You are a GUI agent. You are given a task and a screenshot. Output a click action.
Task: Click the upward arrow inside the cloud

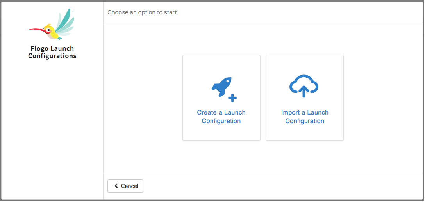tap(304, 90)
